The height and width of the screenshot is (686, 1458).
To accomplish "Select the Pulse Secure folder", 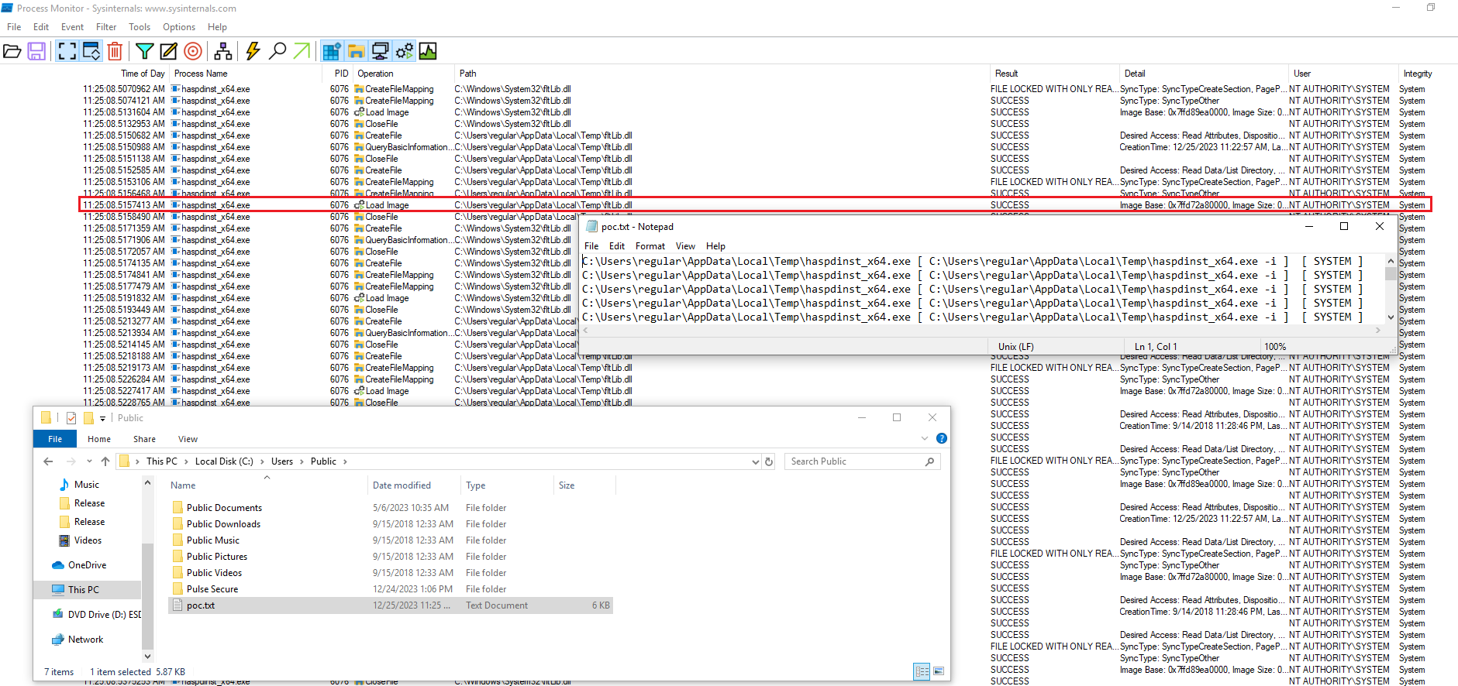I will click(212, 589).
